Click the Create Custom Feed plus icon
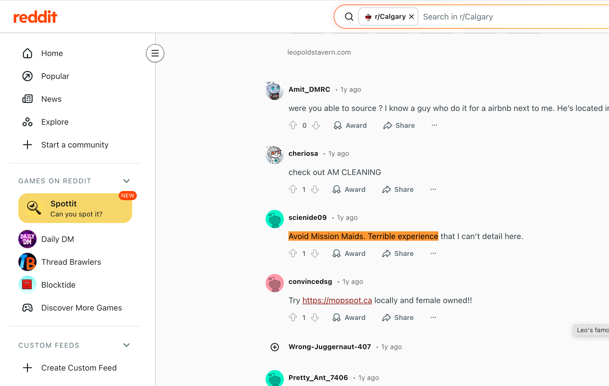Viewport: 609px width, 386px height. 27,368
